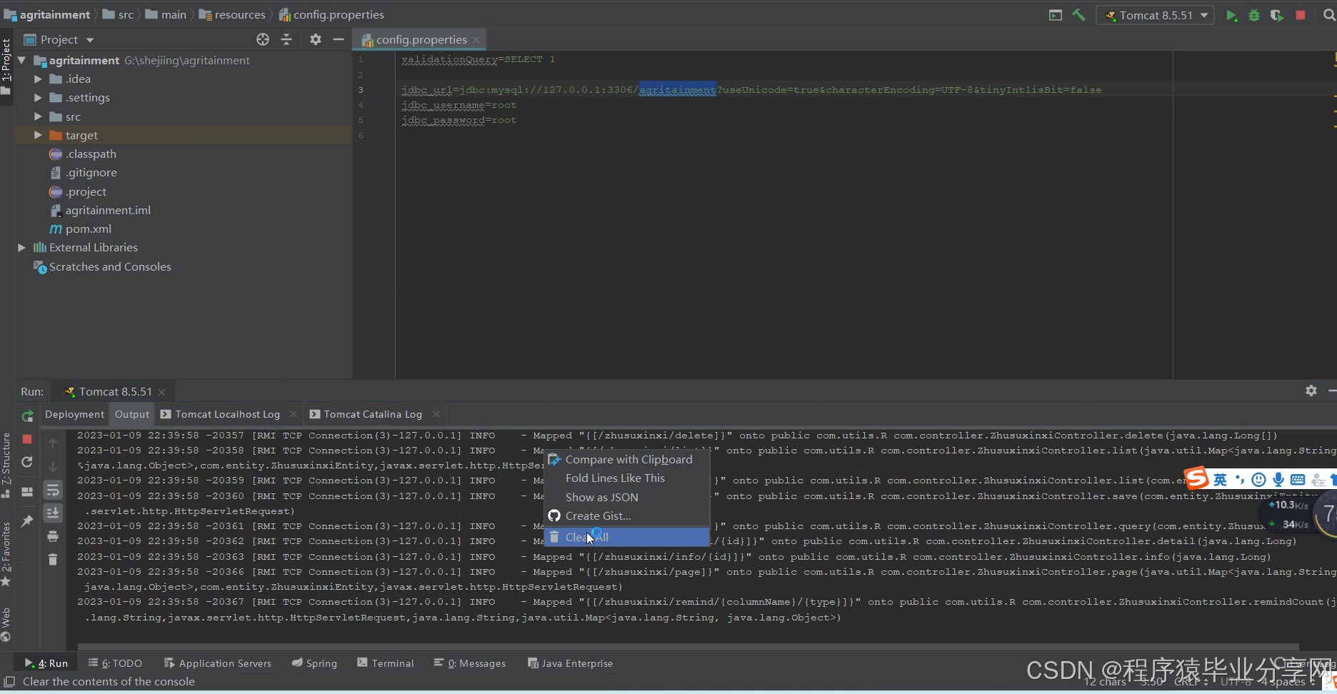Select the .gitignore file

(x=91, y=173)
